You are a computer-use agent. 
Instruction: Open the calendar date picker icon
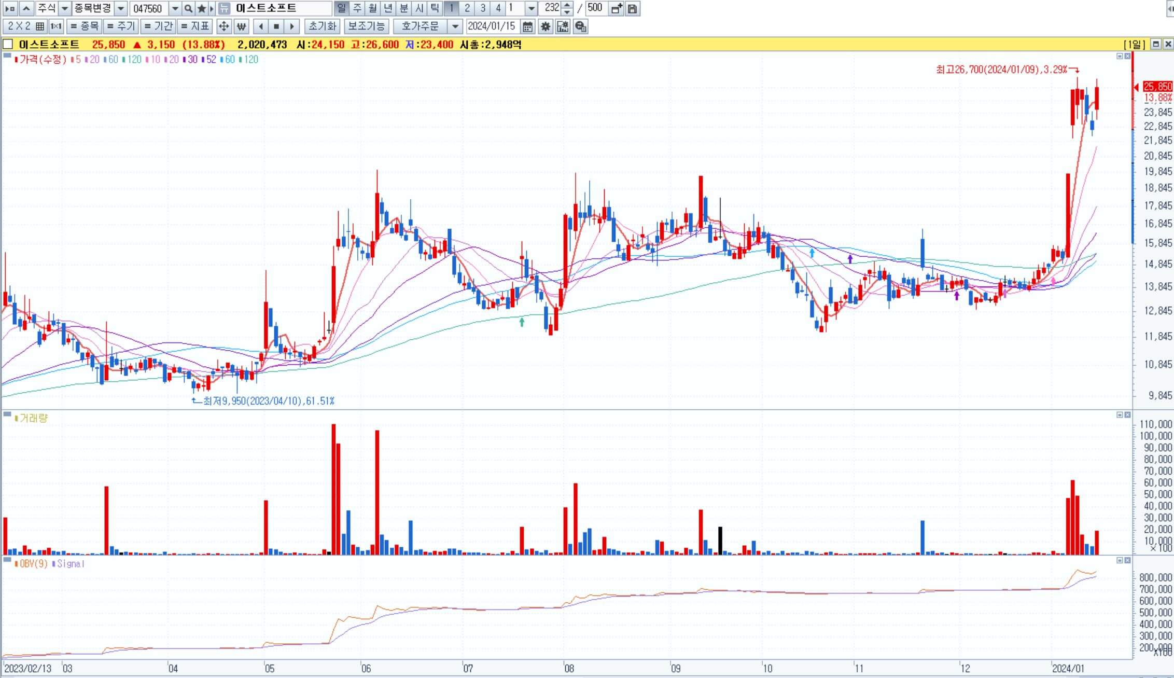(x=527, y=26)
